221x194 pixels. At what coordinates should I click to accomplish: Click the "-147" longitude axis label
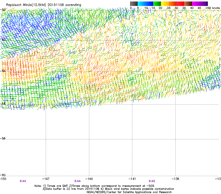coord(46,179)
